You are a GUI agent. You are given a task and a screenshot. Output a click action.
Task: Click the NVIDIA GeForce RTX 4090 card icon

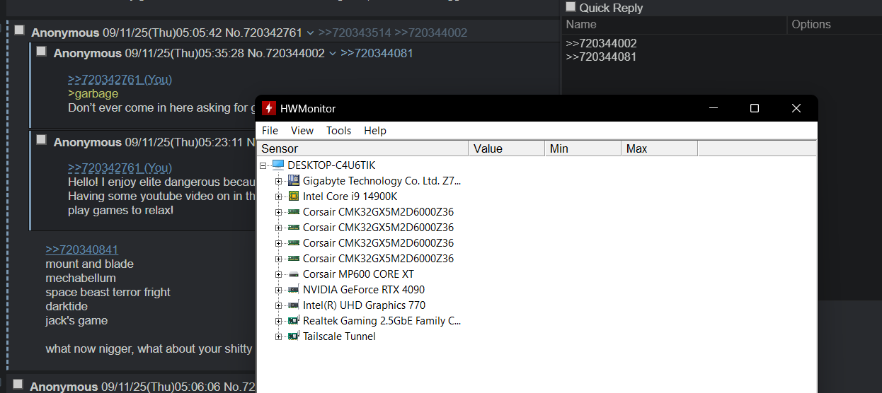[294, 290]
